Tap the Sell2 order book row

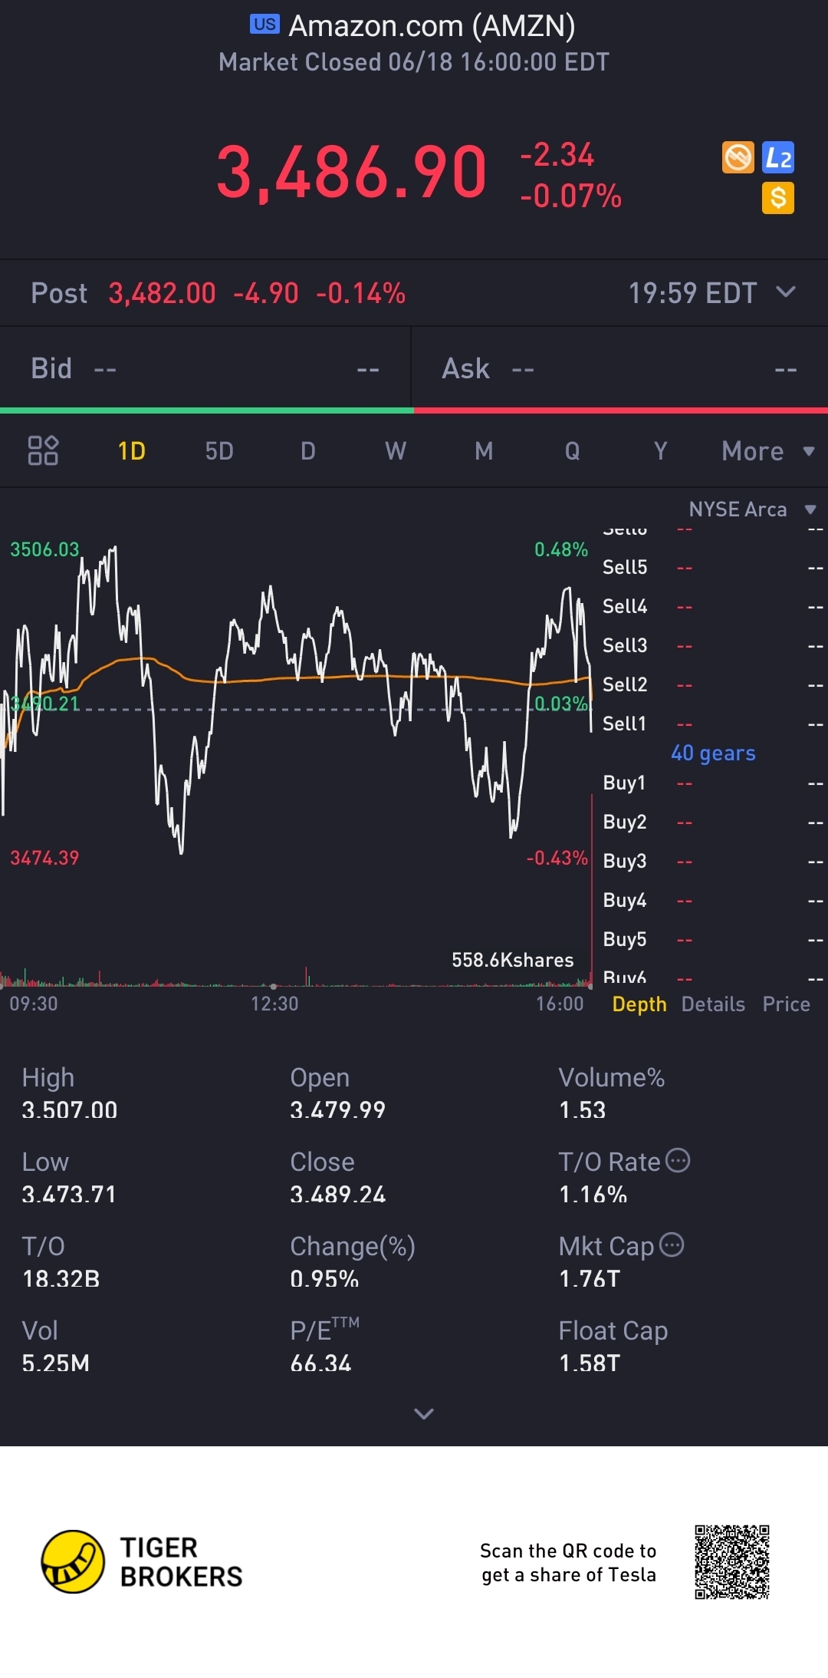click(x=712, y=684)
